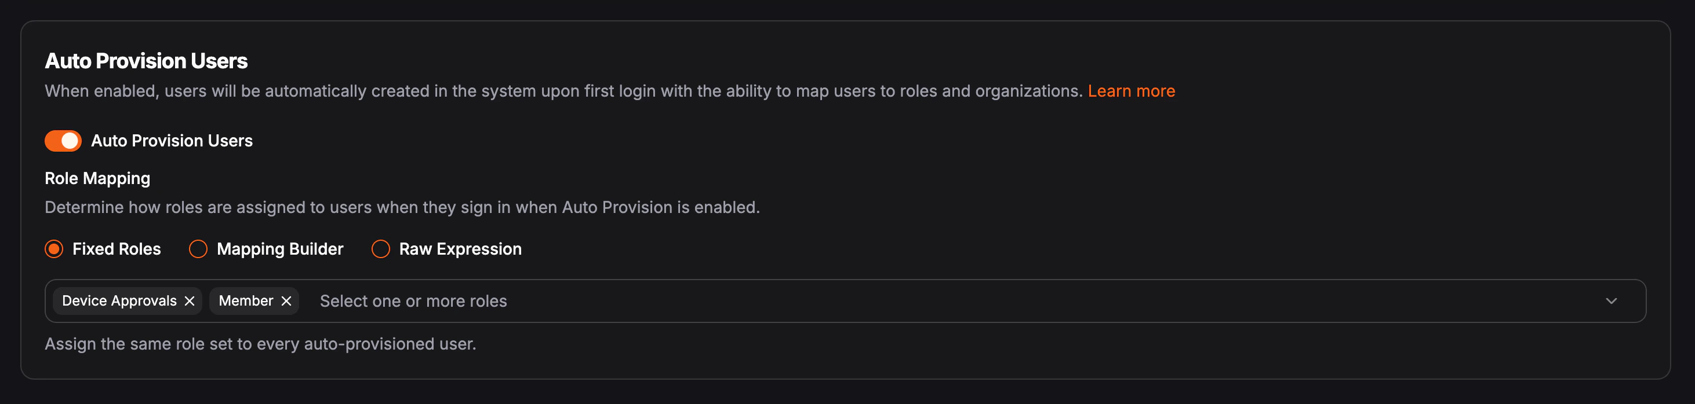Focus the 'Select one or more roles' field

coord(413,301)
